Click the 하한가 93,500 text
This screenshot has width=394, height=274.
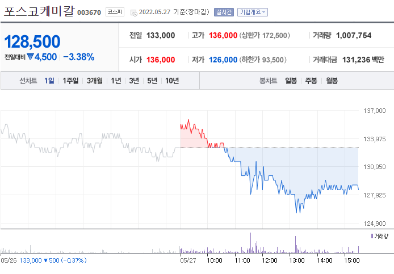tap(263, 60)
